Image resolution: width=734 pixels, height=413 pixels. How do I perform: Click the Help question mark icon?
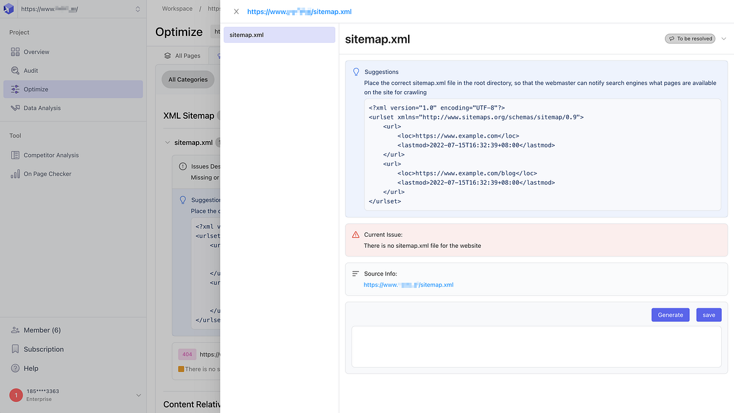pos(15,368)
